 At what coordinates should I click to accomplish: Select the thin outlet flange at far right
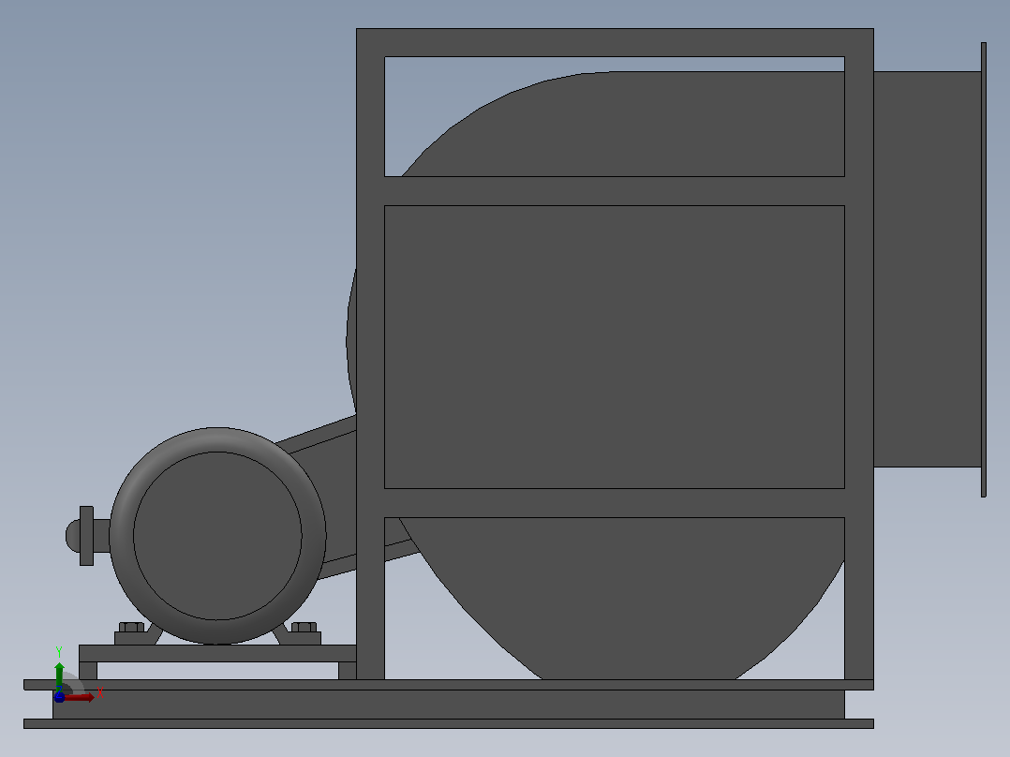point(984,269)
